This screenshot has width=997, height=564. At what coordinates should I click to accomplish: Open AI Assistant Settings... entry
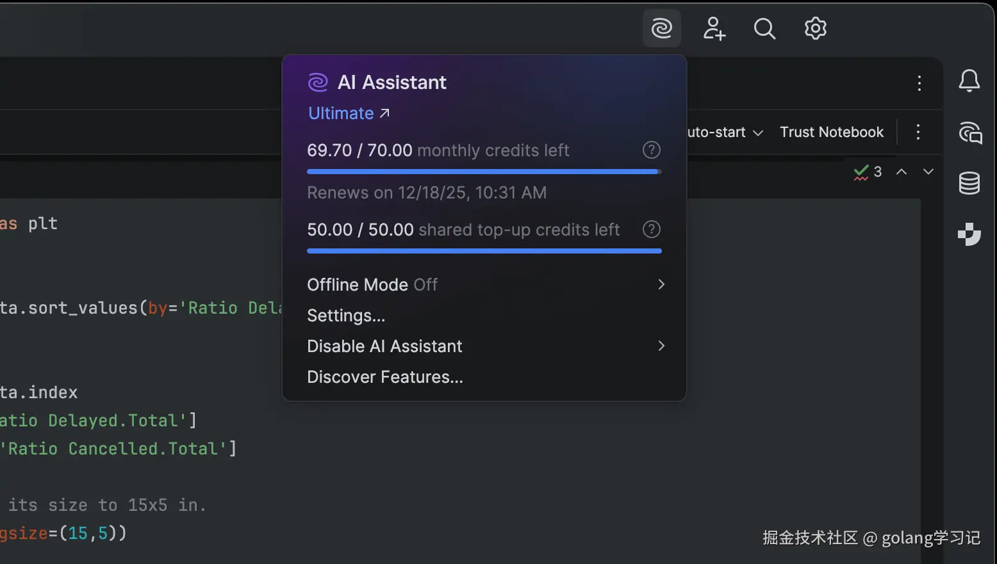point(346,316)
